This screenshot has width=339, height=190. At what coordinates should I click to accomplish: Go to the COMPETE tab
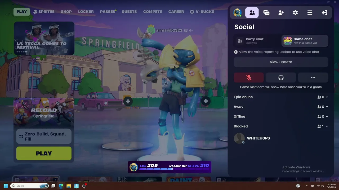click(x=153, y=12)
